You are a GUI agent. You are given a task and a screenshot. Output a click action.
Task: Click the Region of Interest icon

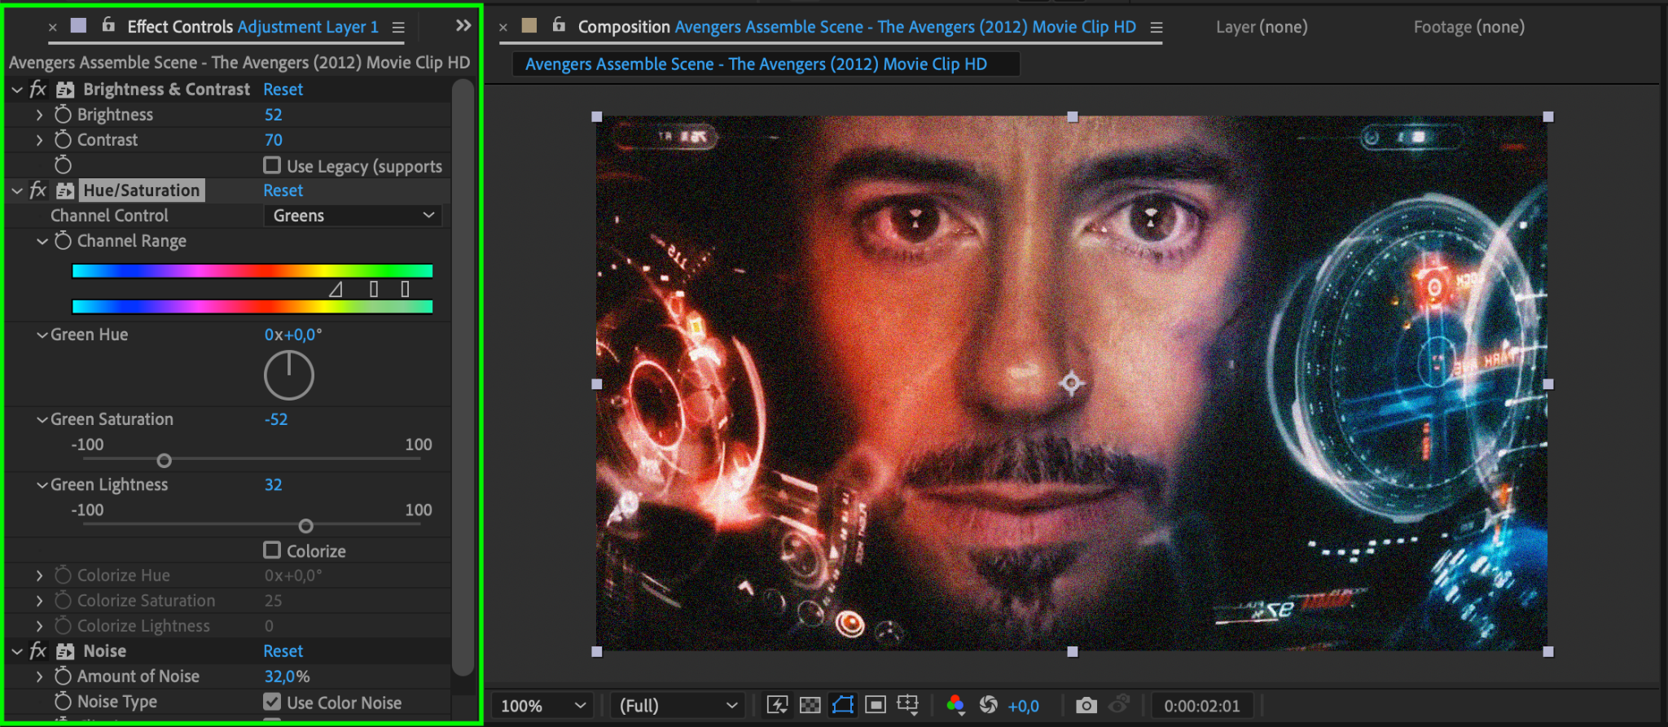coord(876,705)
